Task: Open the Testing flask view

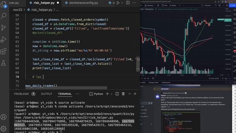Action: tap(3, 63)
